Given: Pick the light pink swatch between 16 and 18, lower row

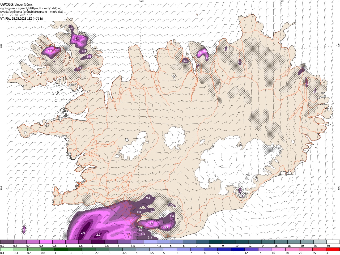Looking at the screenshot, I should pyautogui.click(x=279, y=249).
